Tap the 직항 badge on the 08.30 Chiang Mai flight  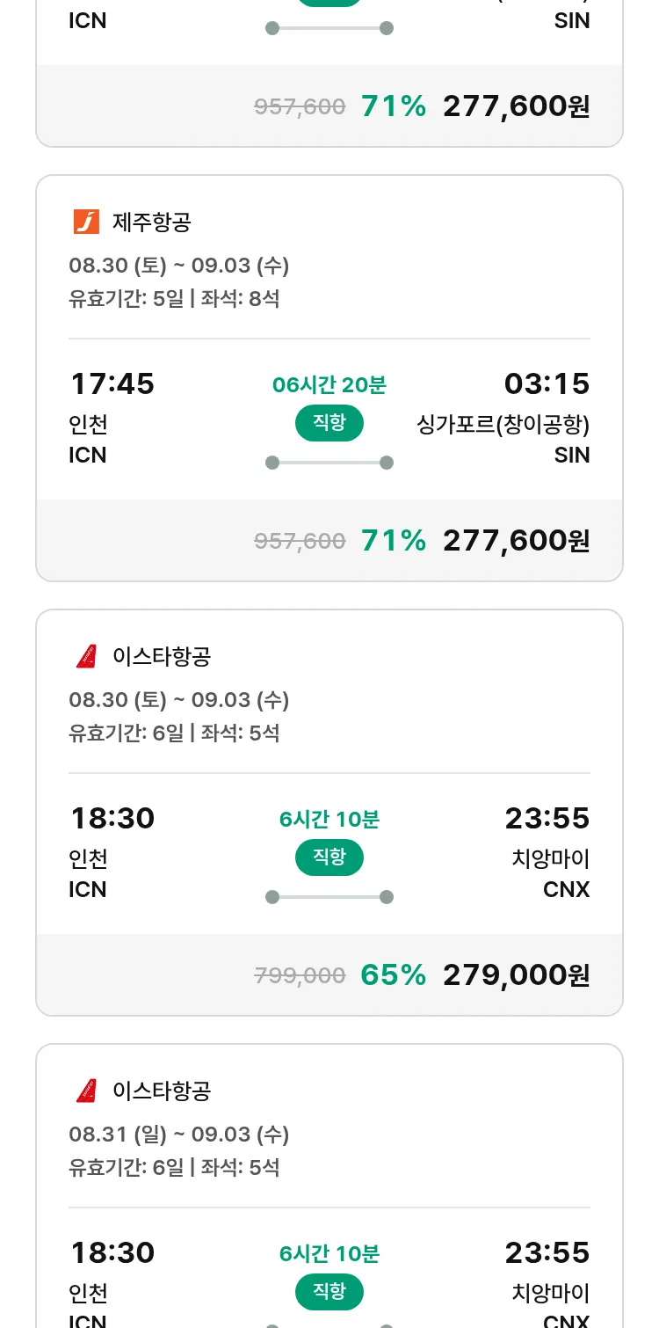point(329,857)
